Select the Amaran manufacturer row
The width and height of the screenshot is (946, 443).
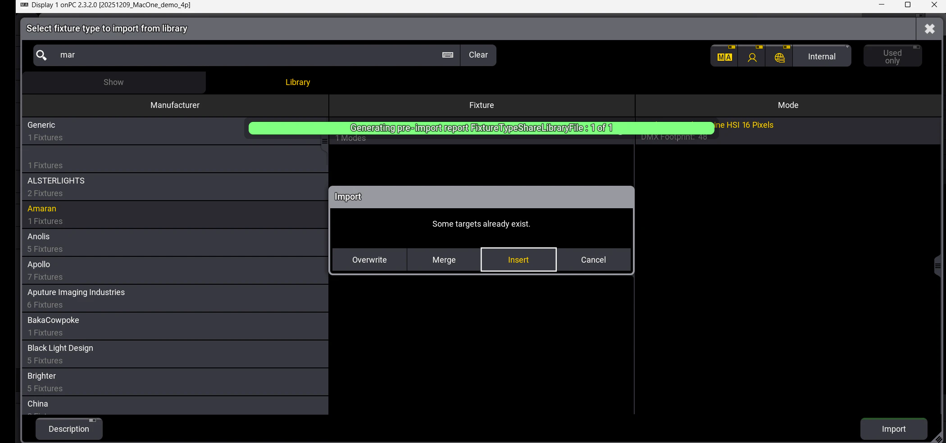coord(175,215)
